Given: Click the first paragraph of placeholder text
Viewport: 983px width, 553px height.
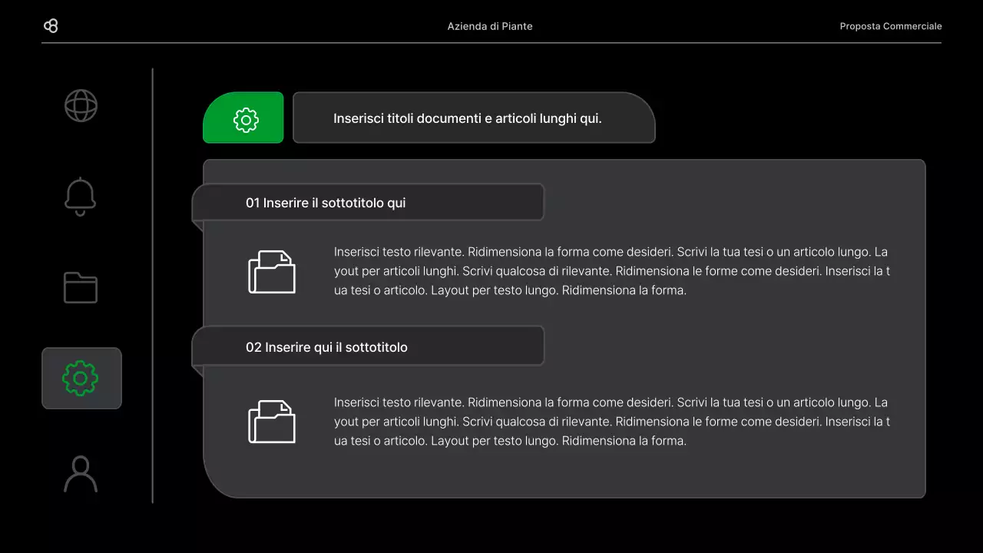Looking at the screenshot, I should coord(612,271).
